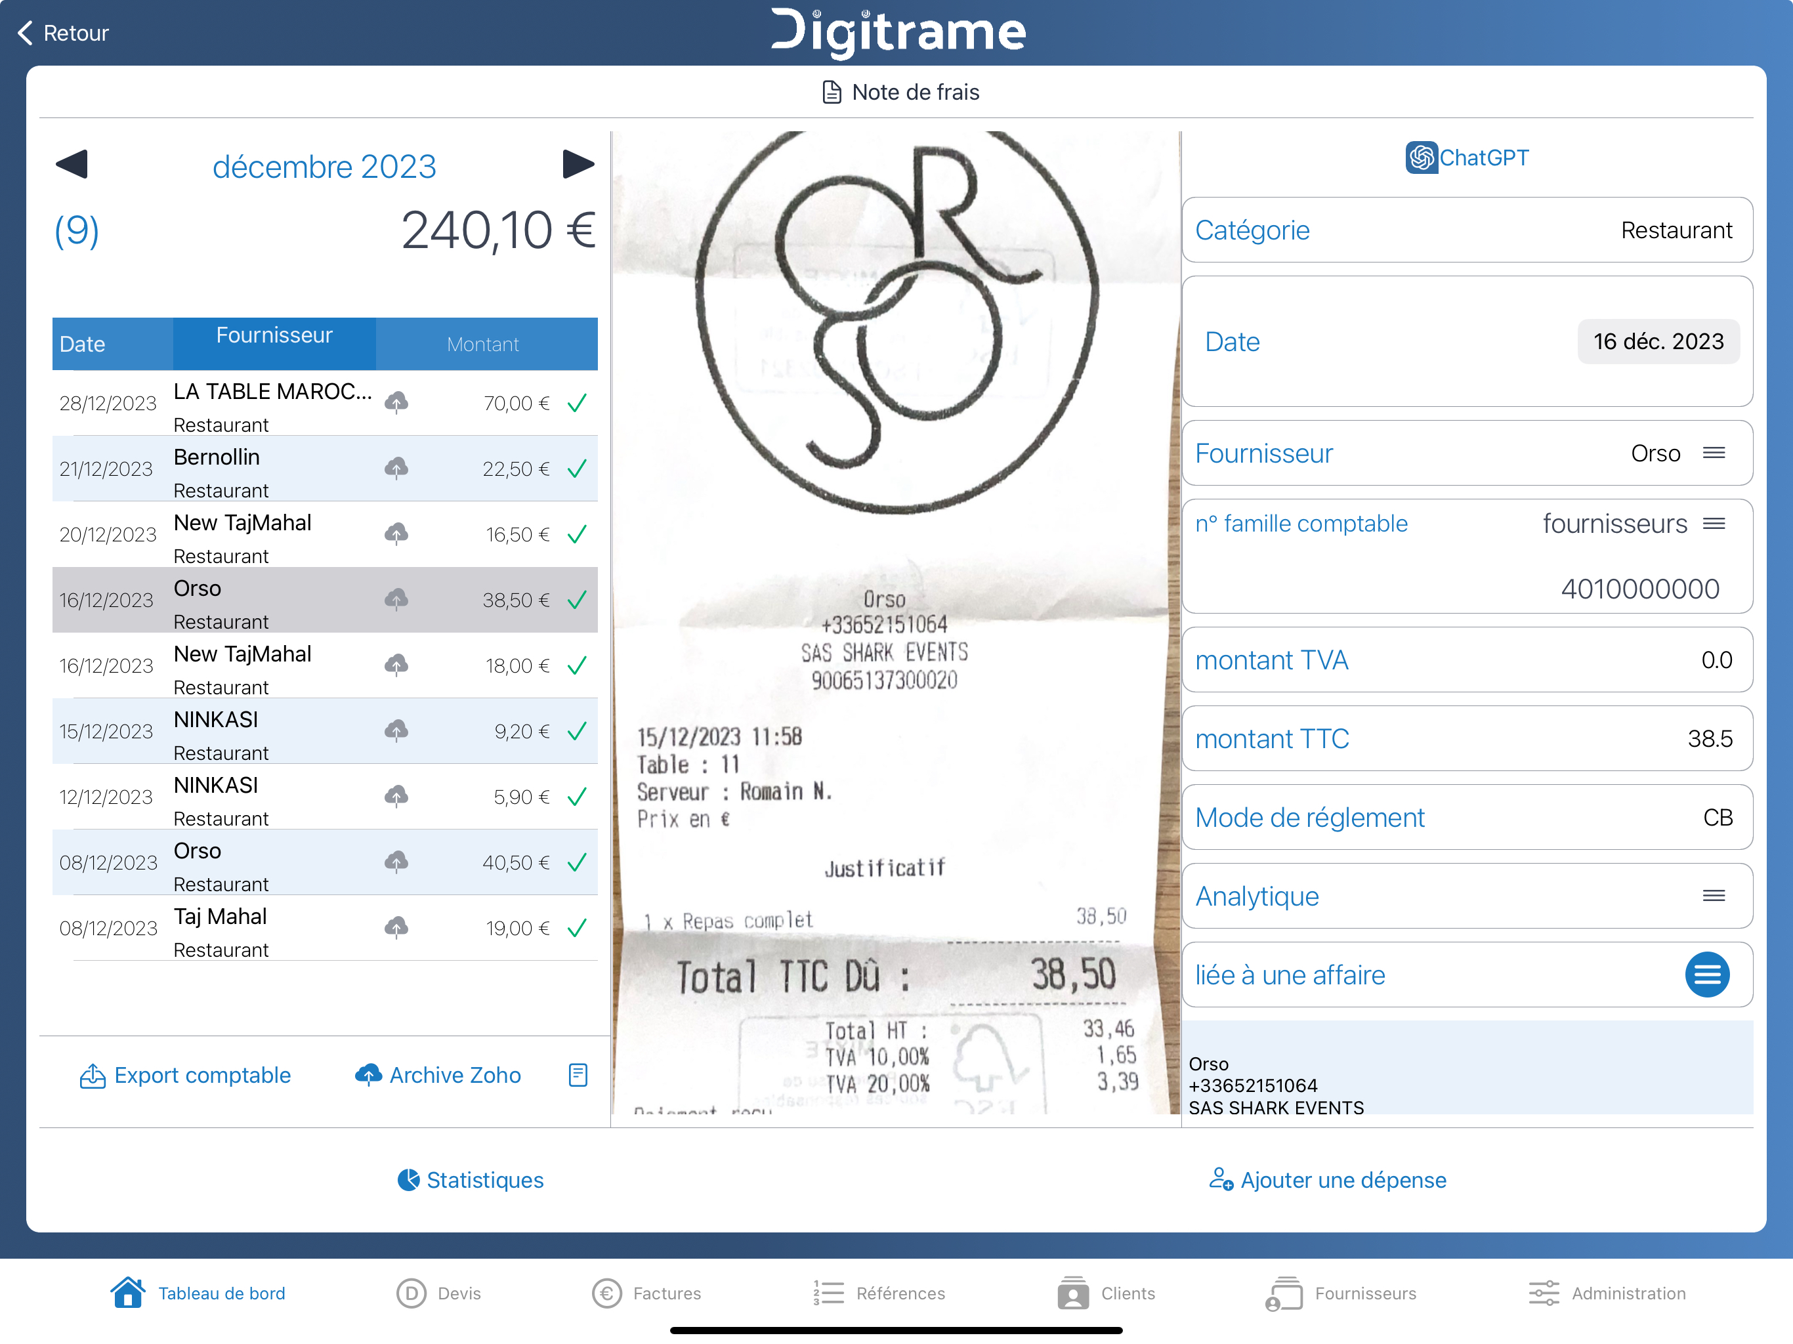The width and height of the screenshot is (1793, 1344).
Task: Toggle checkmark on Orso 38,50 € row
Action: point(577,600)
